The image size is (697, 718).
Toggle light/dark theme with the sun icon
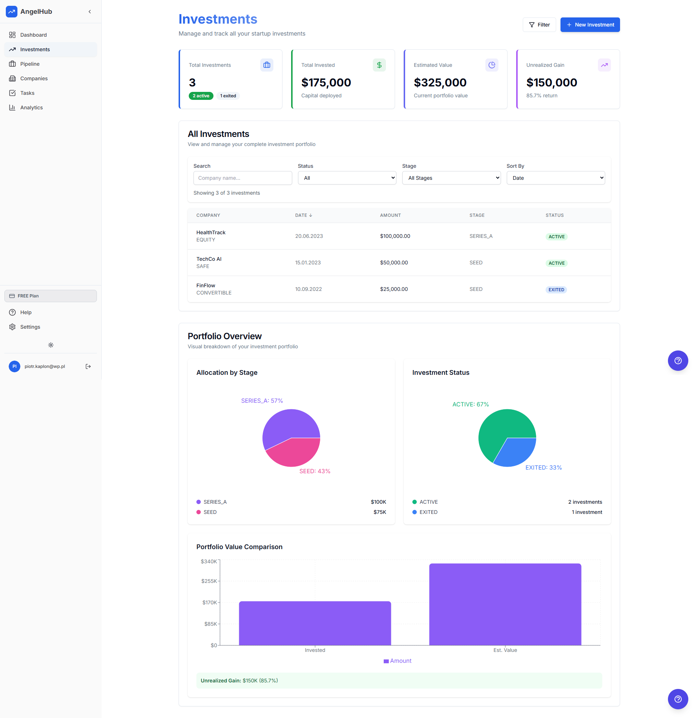pos(50,345)
